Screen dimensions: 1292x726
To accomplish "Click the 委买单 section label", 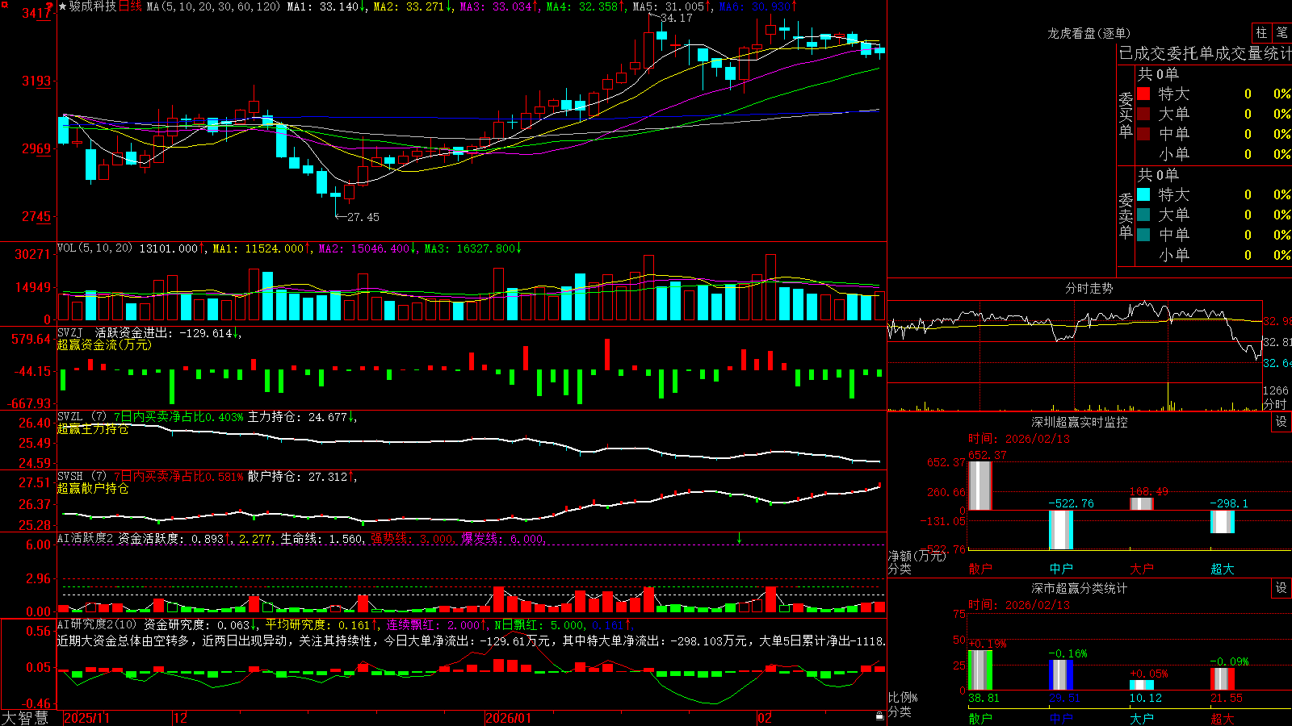I will [x=1126, y=115].
